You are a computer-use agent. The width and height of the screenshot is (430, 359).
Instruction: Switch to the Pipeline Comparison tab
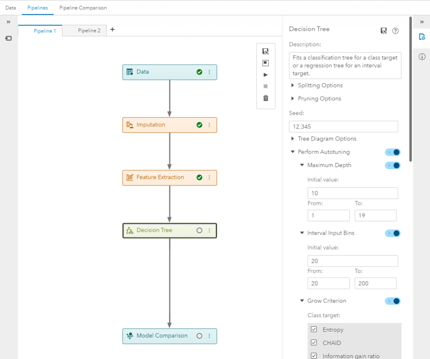click(x=83, y=8)
